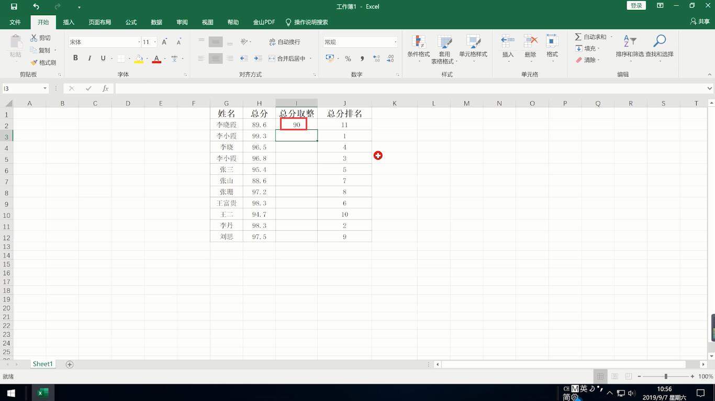Screen dimensions: 715x401
Task: Toggle Underline formatting
Action: [x=103, y=59]
